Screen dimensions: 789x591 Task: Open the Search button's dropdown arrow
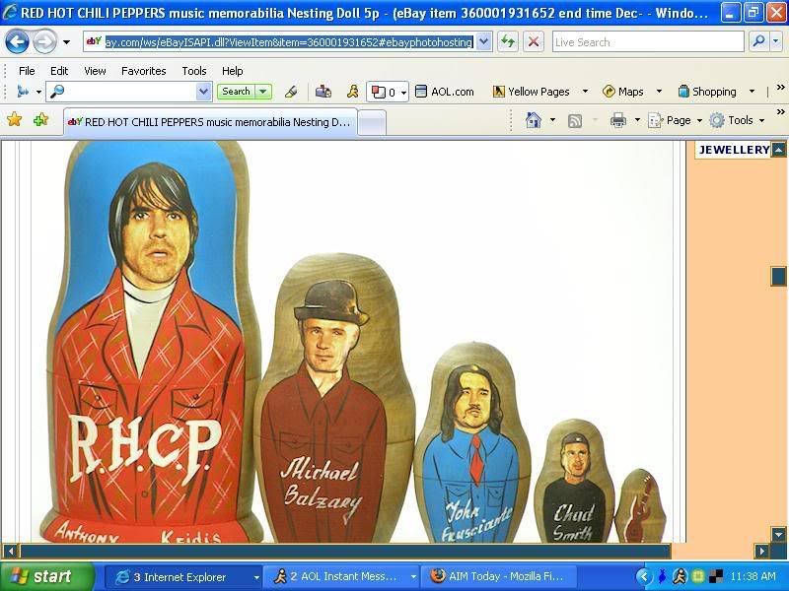[263, 92]
